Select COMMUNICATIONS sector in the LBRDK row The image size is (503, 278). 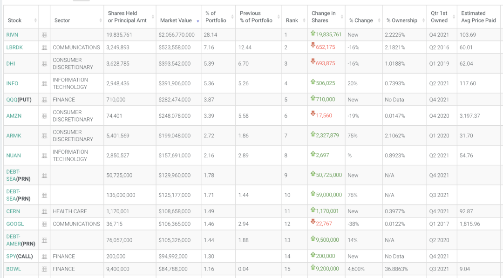click(x=76, y=47)
